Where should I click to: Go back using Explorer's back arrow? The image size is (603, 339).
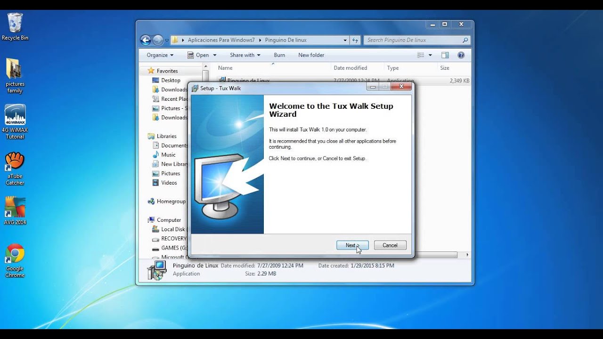click(x=146, y=40)
